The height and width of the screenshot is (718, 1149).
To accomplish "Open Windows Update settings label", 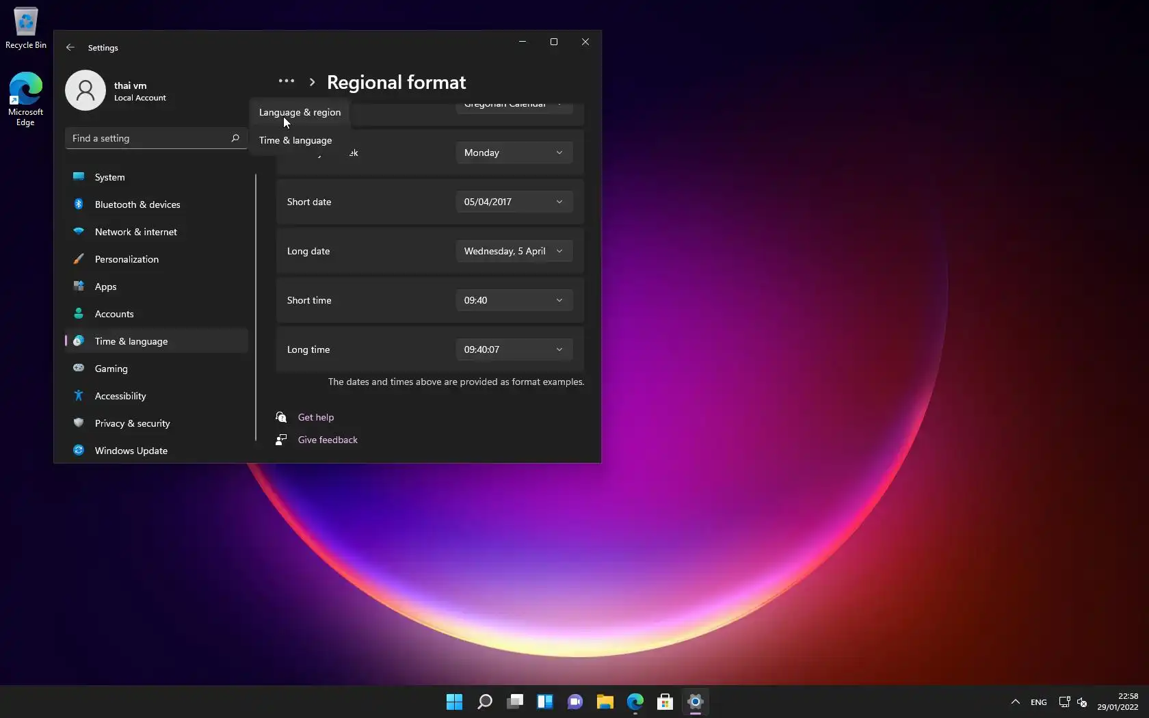I will pos(131,451).
